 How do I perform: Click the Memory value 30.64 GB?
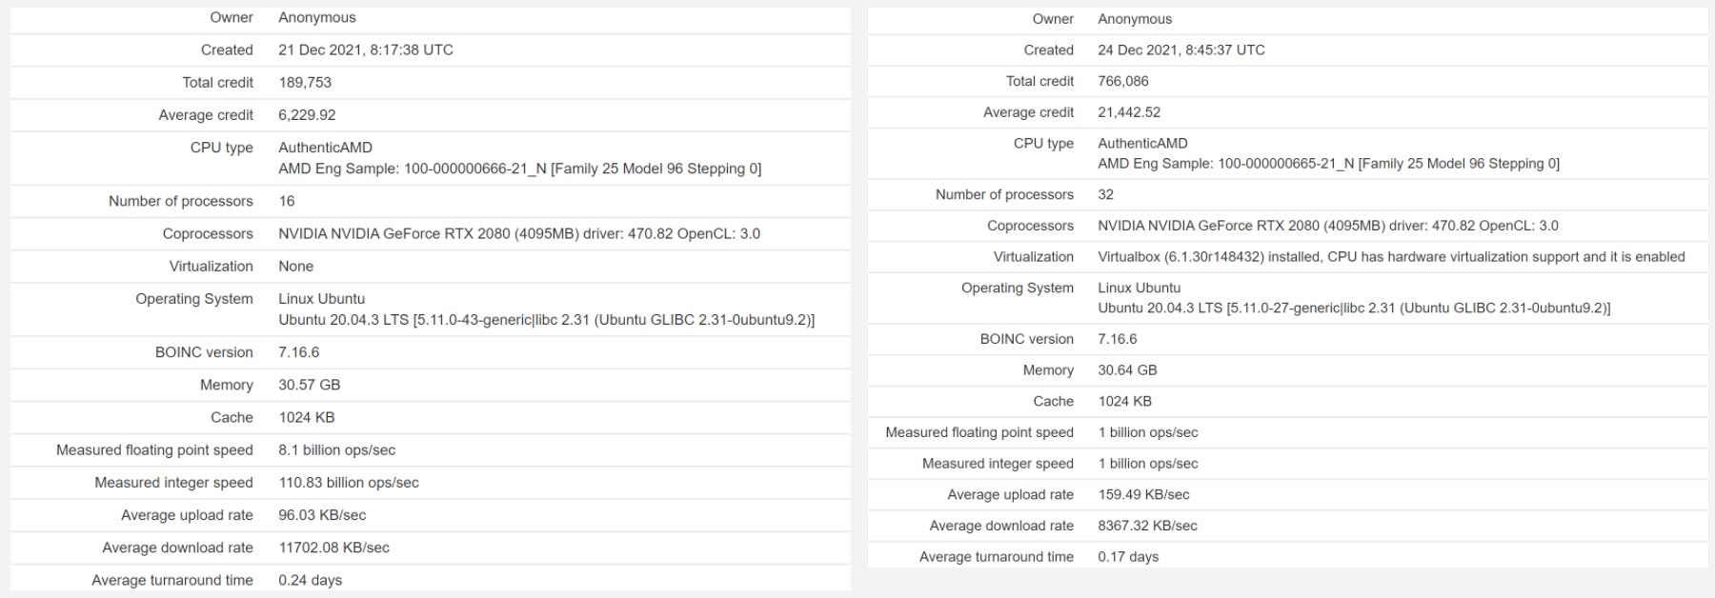[1127, 369]
